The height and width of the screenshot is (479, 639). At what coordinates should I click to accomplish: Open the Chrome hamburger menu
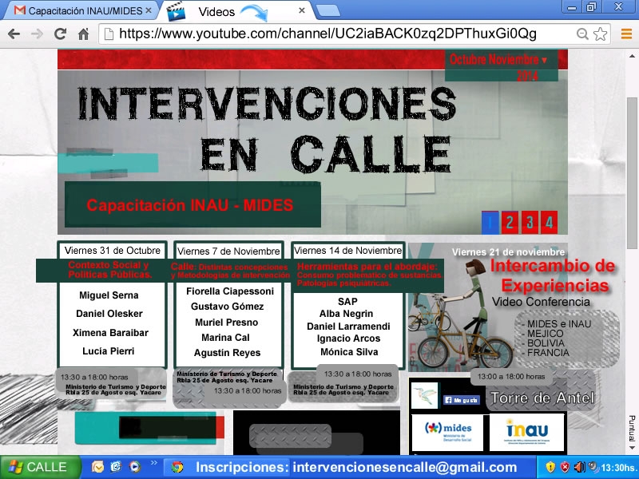click(x=624, y=34)
